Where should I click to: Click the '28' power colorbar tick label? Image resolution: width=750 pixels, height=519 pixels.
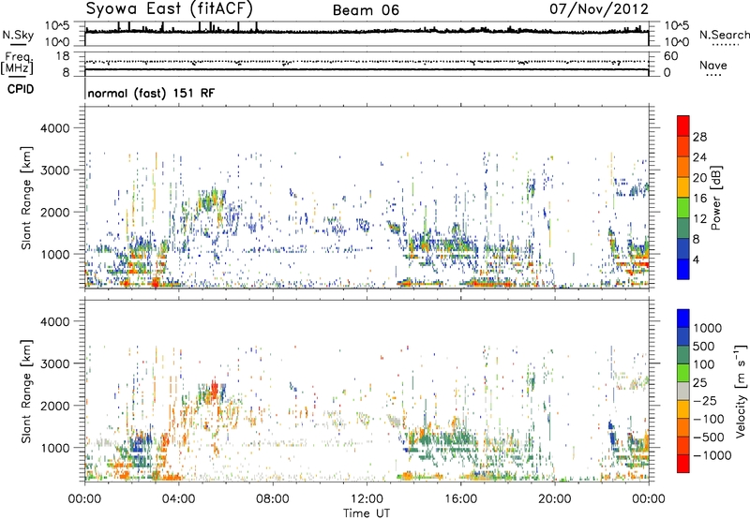[x=699, y=137]
